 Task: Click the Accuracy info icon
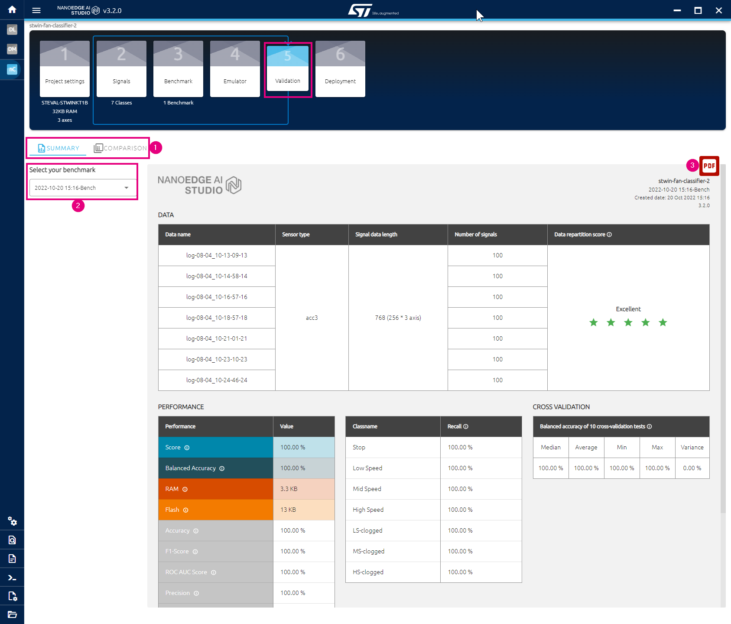point(196,531)
